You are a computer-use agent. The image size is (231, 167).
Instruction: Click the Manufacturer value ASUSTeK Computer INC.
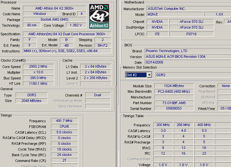(x=189, y=9)
